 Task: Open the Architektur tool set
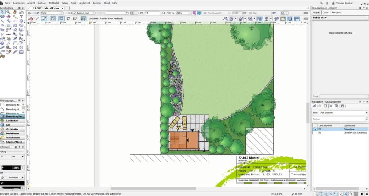point(13,129)
